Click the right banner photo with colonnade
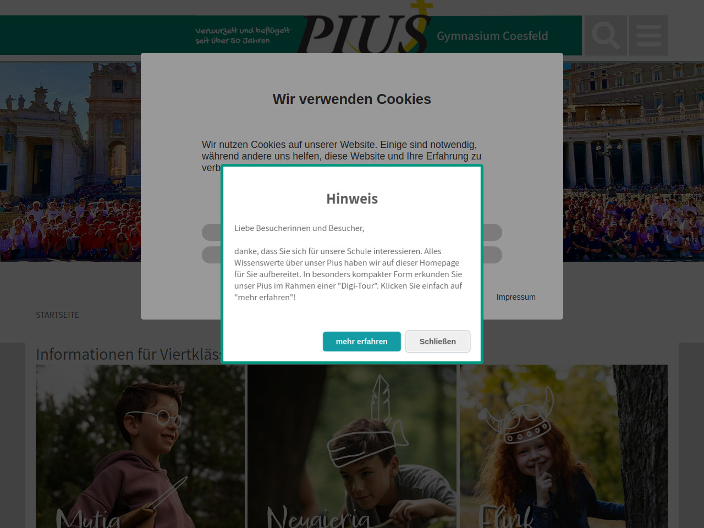 click(x=634, y=162)
